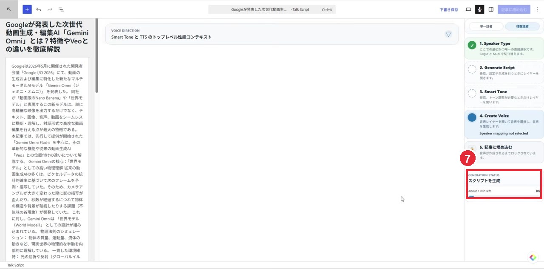This screenshot has width=544, height=269.
Task: Open the document overview list view
Action: click(61, 9)
